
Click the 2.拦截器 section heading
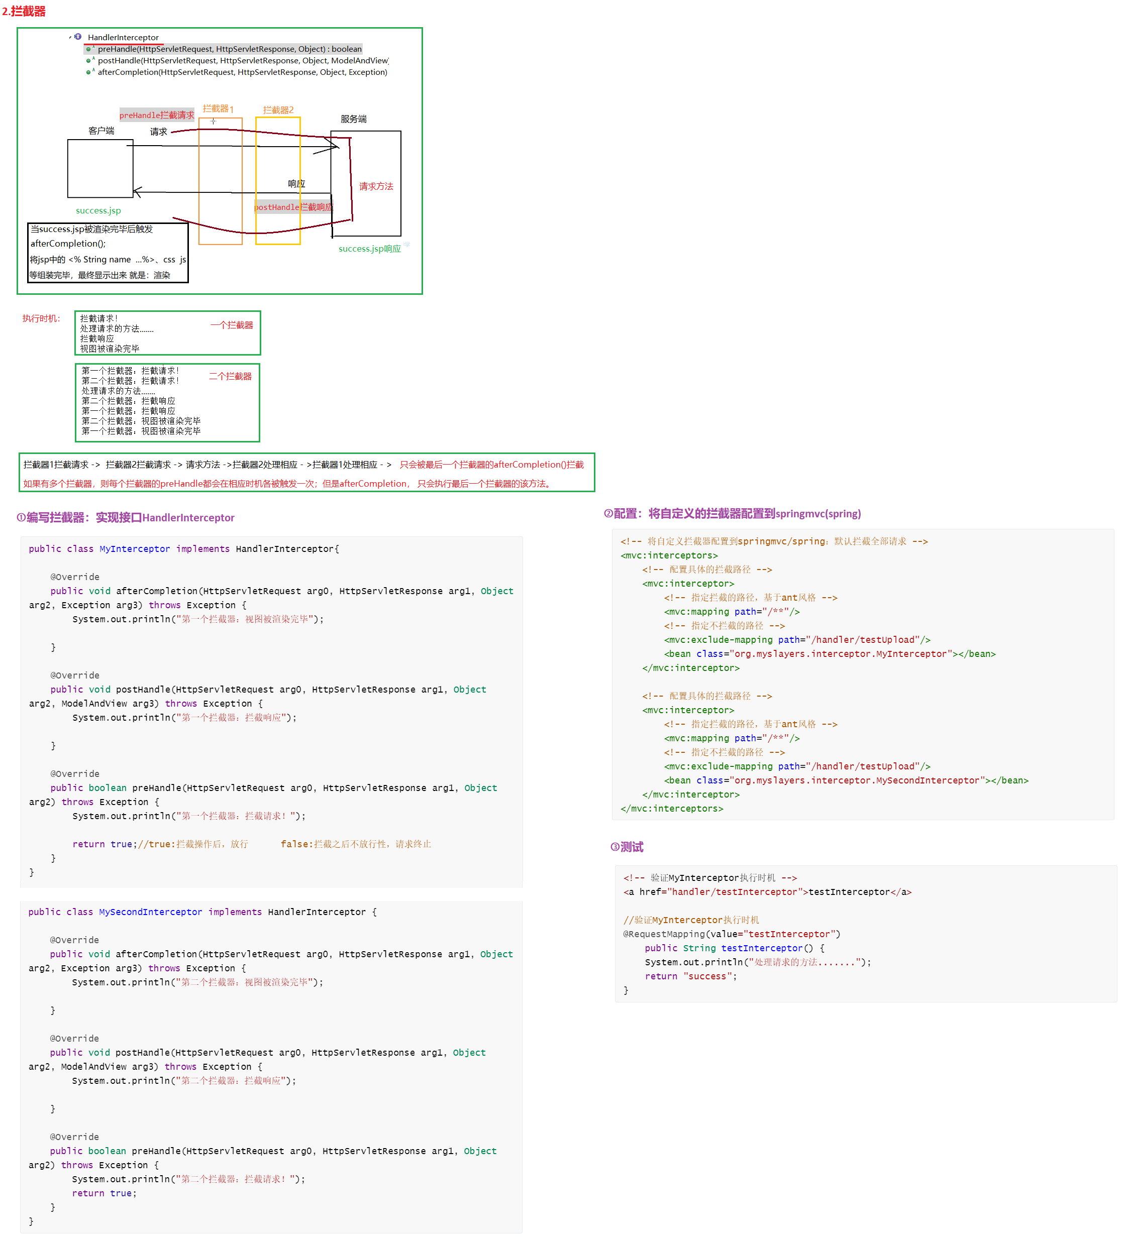click(24, 11)
